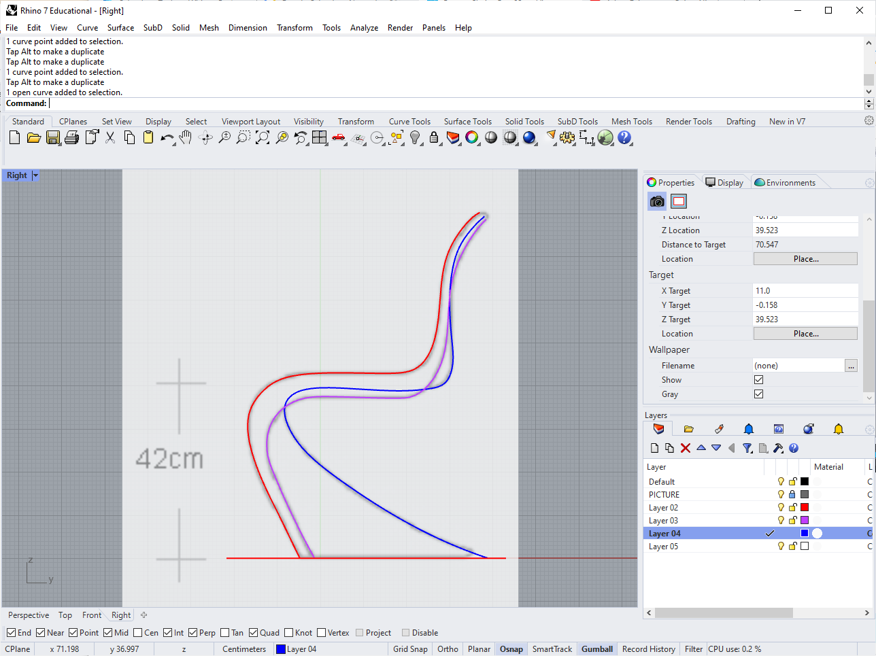Switch to the Curve Tools toolbar tab
Screen dimensions: 876x656
click(x=409, y=122)
